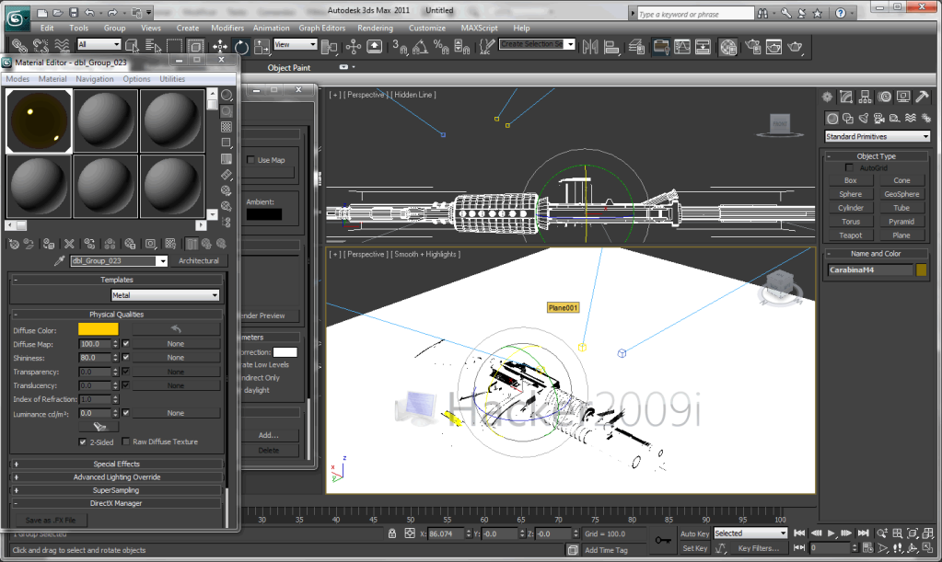Click the black Ambient color swatch
Viewport: 942px width, 562px height.
(x=263, y=214)
